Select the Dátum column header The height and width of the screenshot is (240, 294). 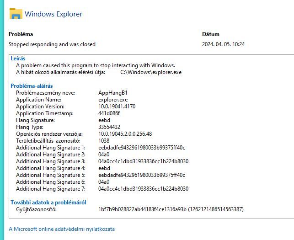[211, 34]
